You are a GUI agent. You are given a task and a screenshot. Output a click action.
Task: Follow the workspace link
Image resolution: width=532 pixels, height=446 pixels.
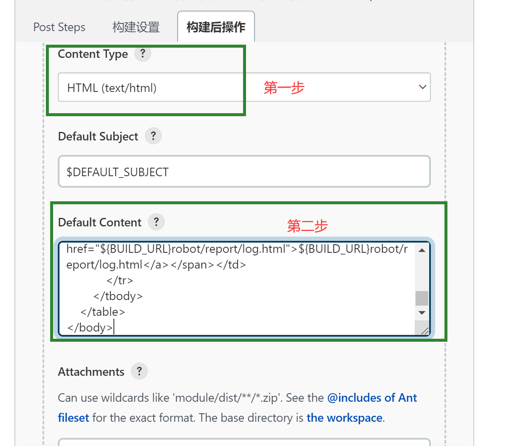point(344,418)
